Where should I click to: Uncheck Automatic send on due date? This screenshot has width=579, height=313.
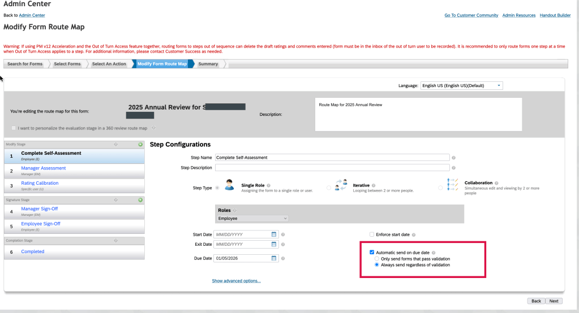click(x=372, y=253)
